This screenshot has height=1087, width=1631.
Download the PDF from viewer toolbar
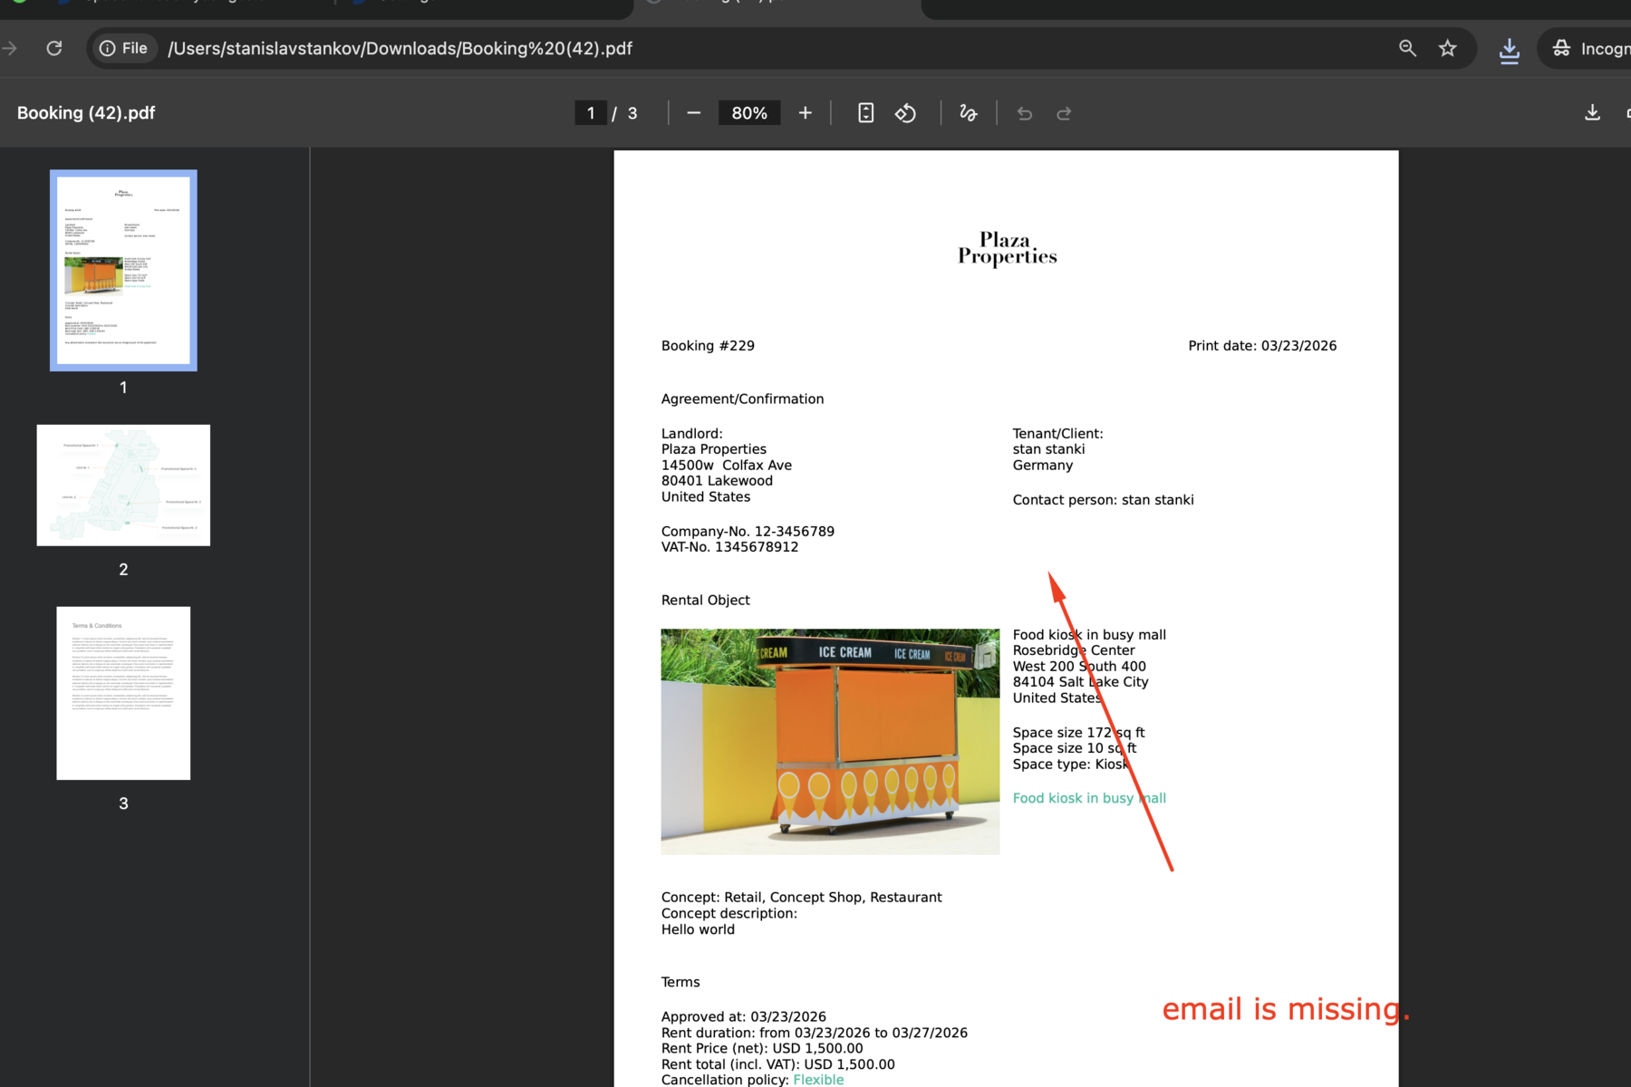pos(1591,113)
